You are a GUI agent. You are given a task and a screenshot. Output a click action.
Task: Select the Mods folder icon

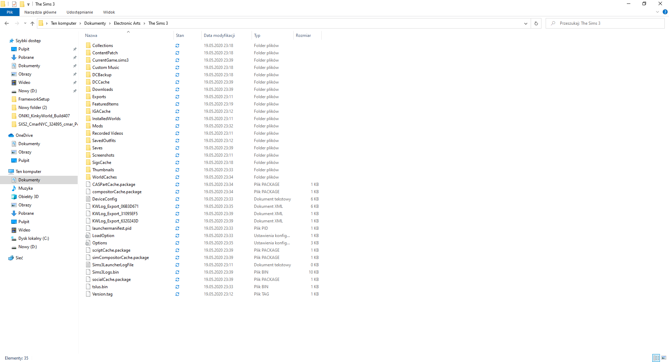pyautogui.click(x=88, y=126)
